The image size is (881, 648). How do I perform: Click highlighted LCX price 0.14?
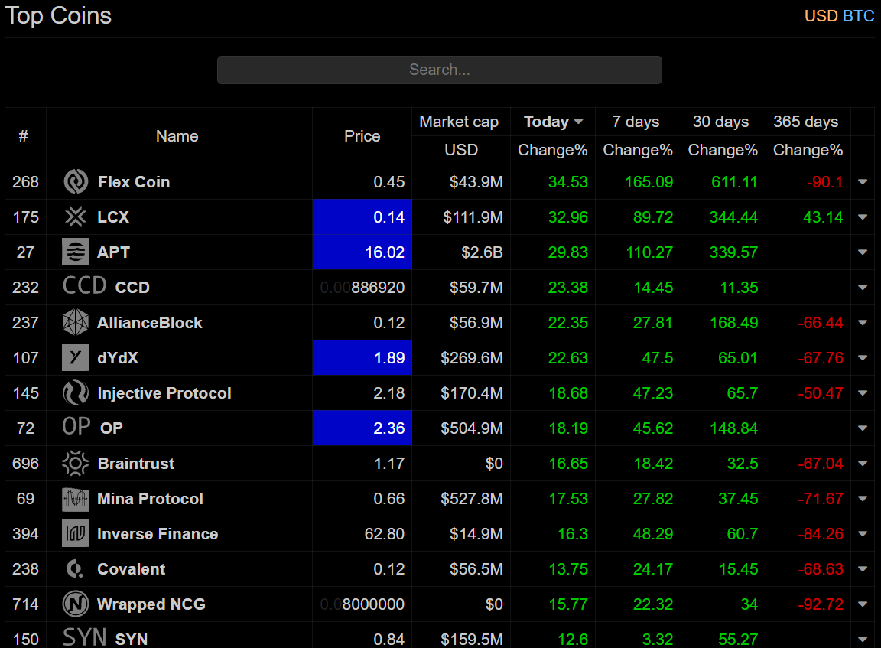(x=362, y=217)
